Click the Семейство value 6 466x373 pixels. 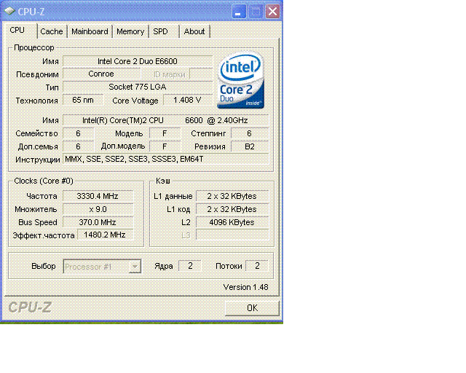(78, 133)
